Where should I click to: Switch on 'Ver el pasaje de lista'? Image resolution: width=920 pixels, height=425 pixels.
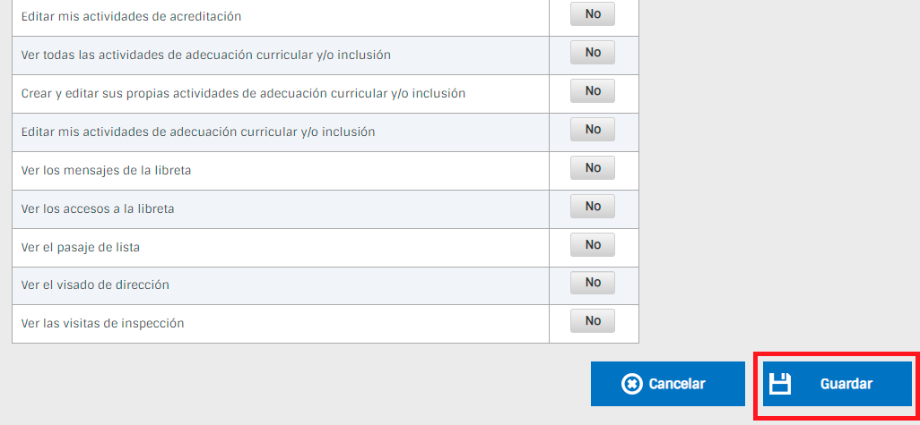click(x=593, y=244)
